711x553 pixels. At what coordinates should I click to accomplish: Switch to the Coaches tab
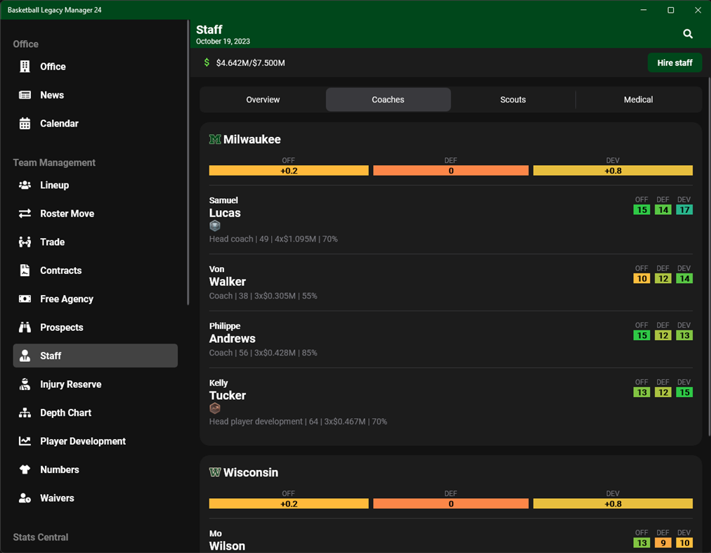pos(388,99)
